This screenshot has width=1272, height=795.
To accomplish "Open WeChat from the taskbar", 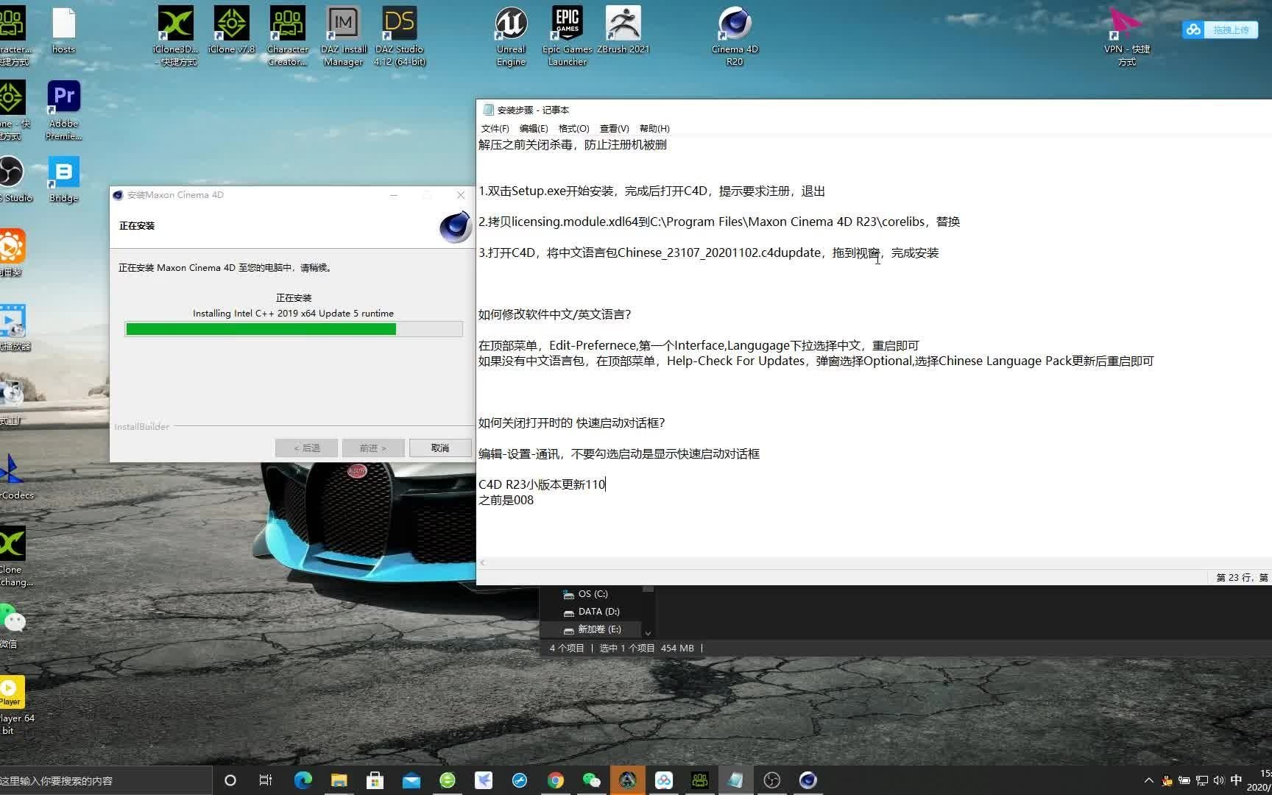I will click(591, 780).
